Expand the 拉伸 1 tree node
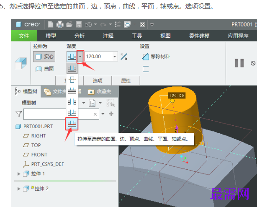 (19, 174)
